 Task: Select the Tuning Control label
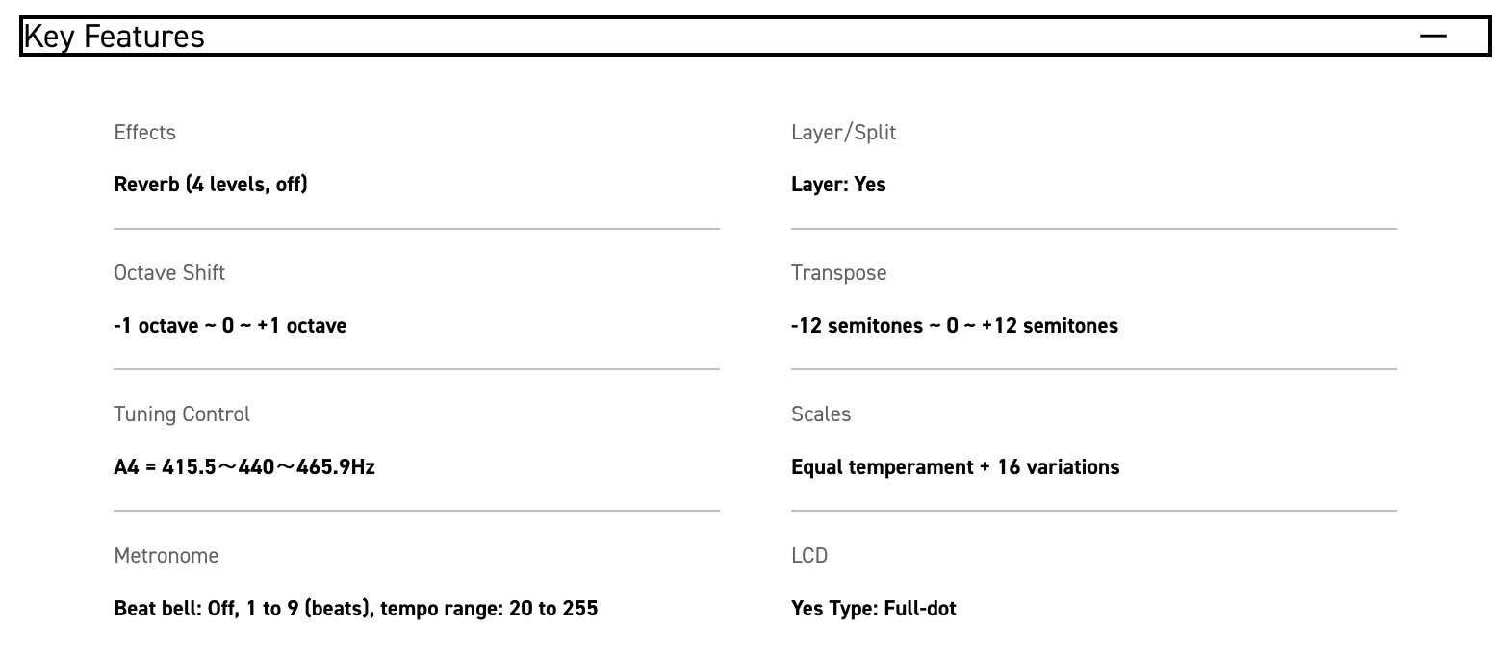182,414
